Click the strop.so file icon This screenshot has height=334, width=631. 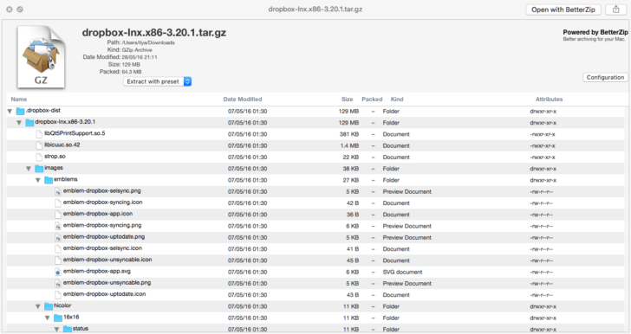(x=39, y=157)
